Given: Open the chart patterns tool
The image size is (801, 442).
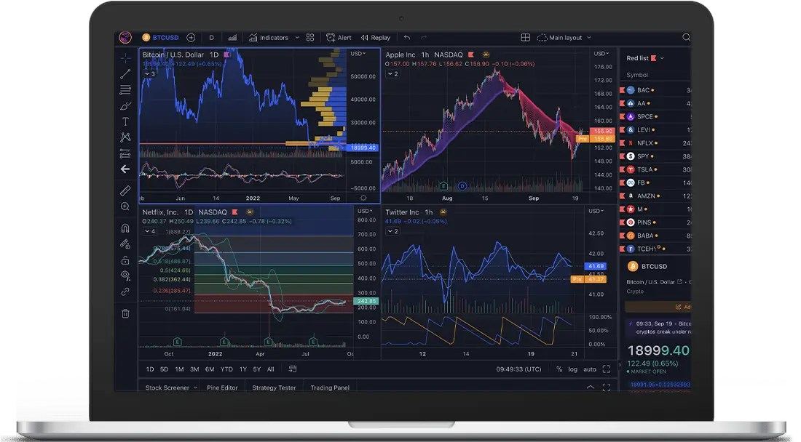Looking at the screenshot, I should (x=125, y=137).
